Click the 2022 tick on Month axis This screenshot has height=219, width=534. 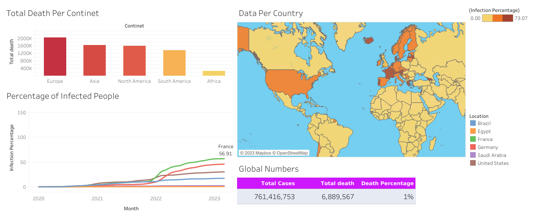156,198
